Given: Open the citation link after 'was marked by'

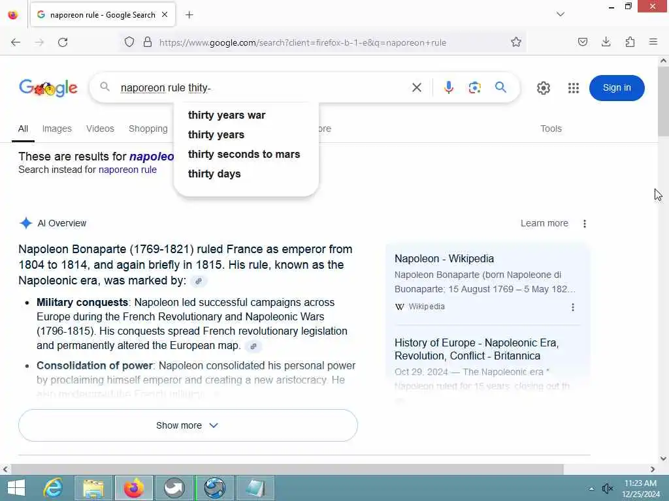Looking at the screenshot, I should (x=199, y=281).
